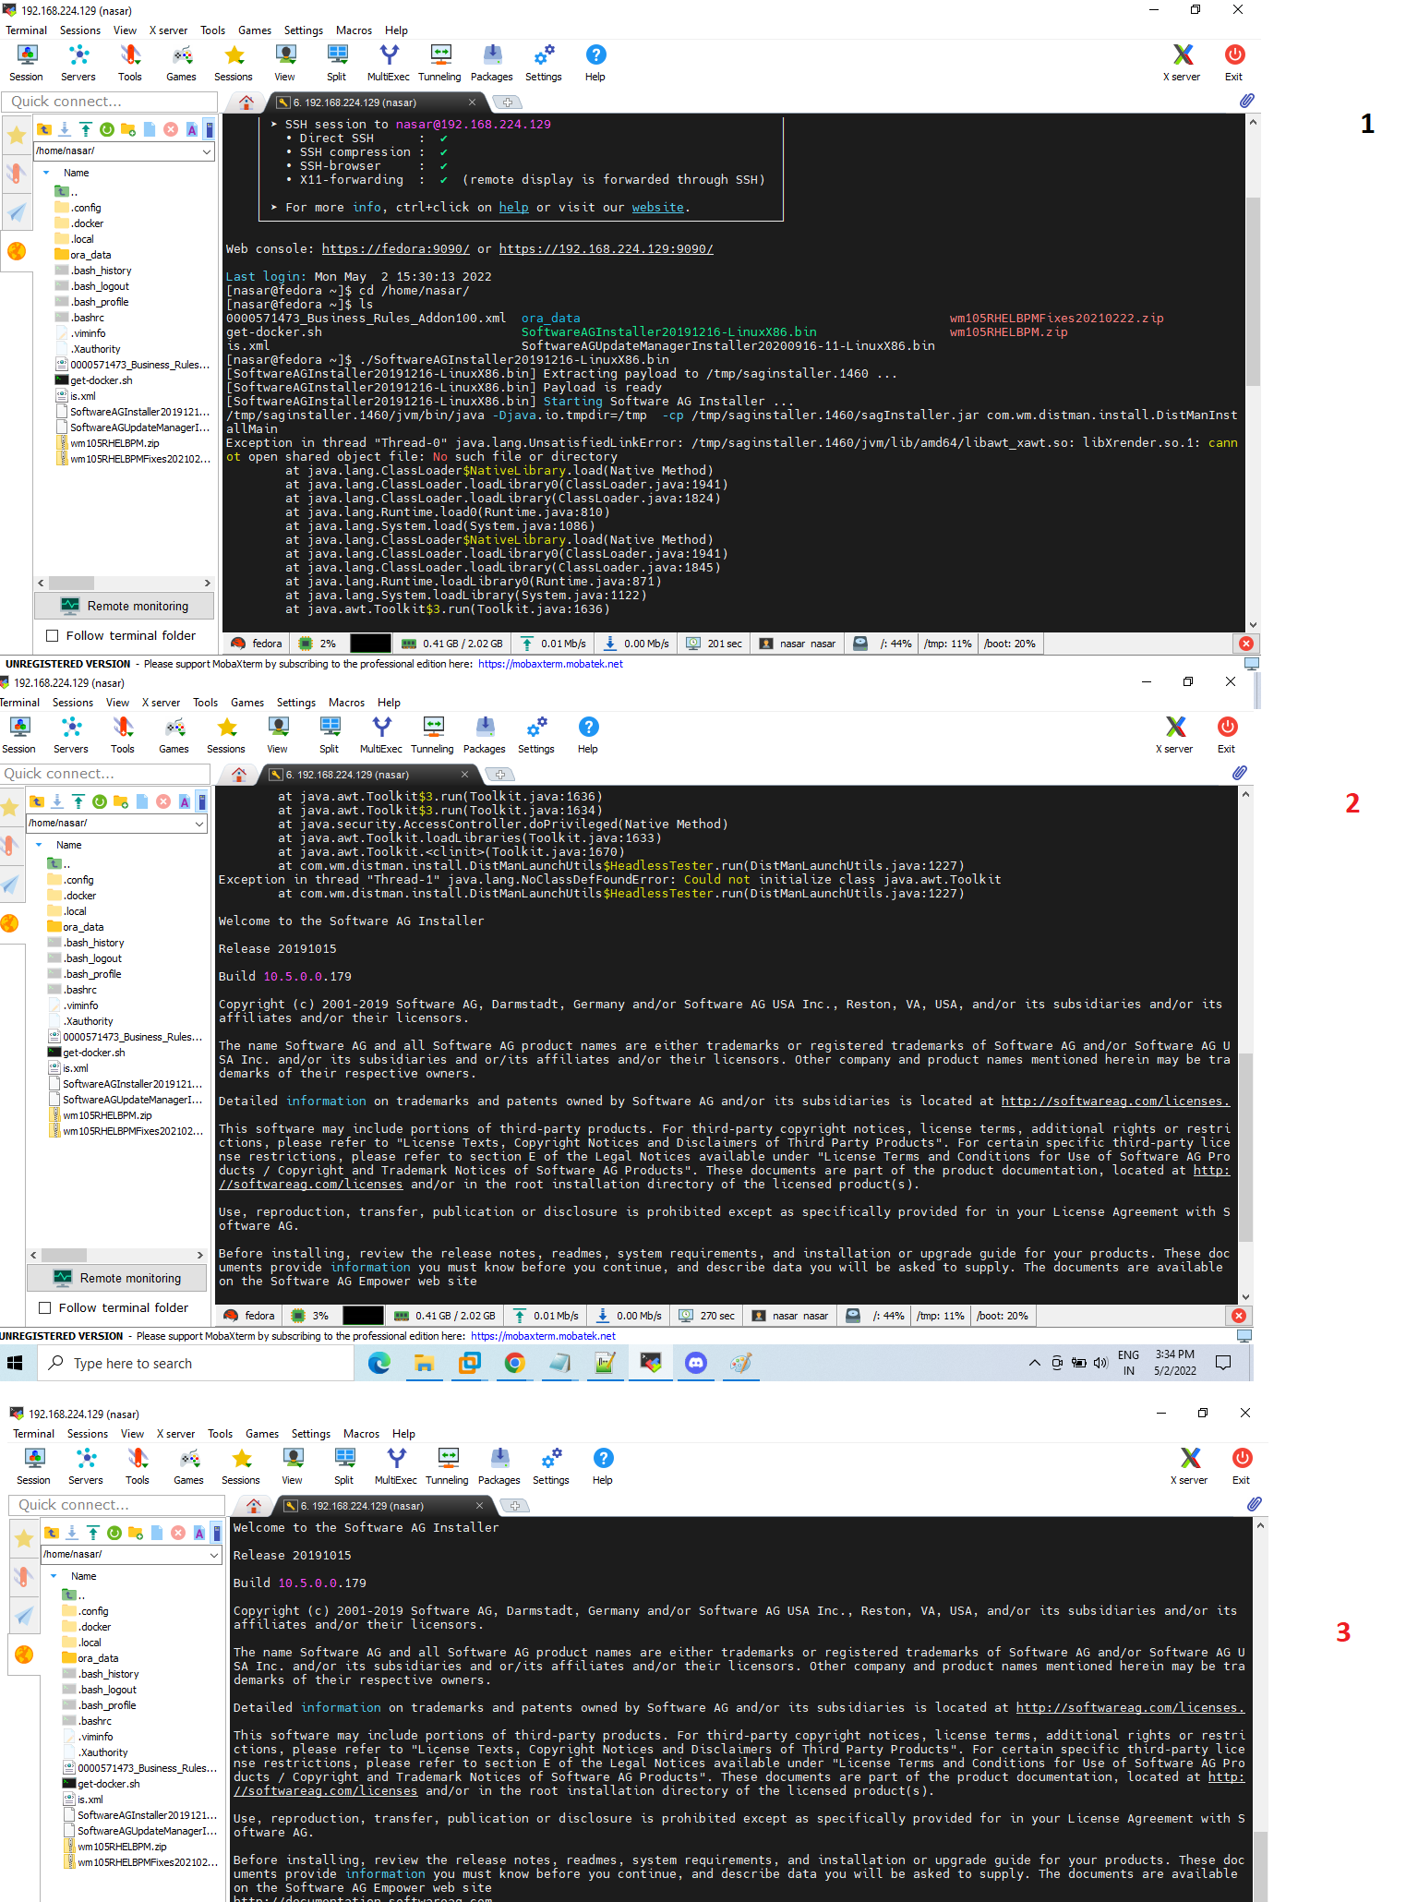The height and width of the screenshot is (1902, 1418).
Task: Open mobaxterm.mobatek.net link below the middle window
Action: coord(544,1336)
